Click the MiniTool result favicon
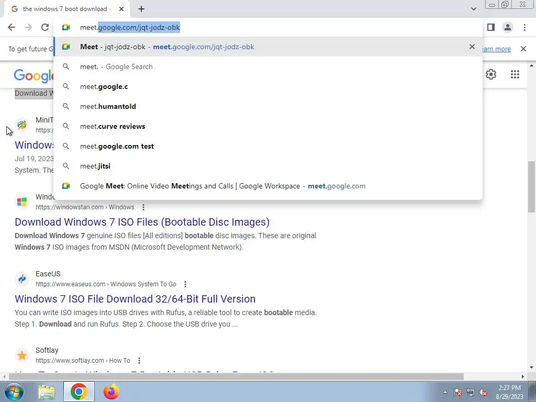 pyautogui.click(x=22, y=125)
